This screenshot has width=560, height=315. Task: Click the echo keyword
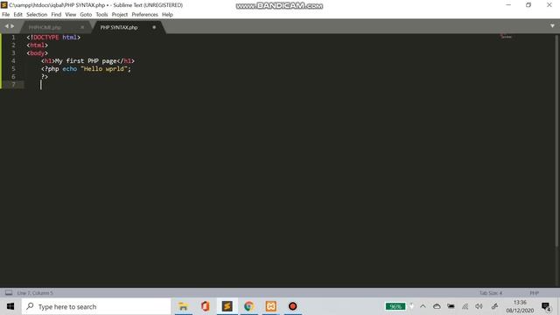(x=70, y=69)
